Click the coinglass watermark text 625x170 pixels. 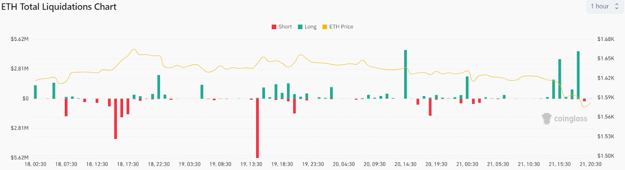570,119
